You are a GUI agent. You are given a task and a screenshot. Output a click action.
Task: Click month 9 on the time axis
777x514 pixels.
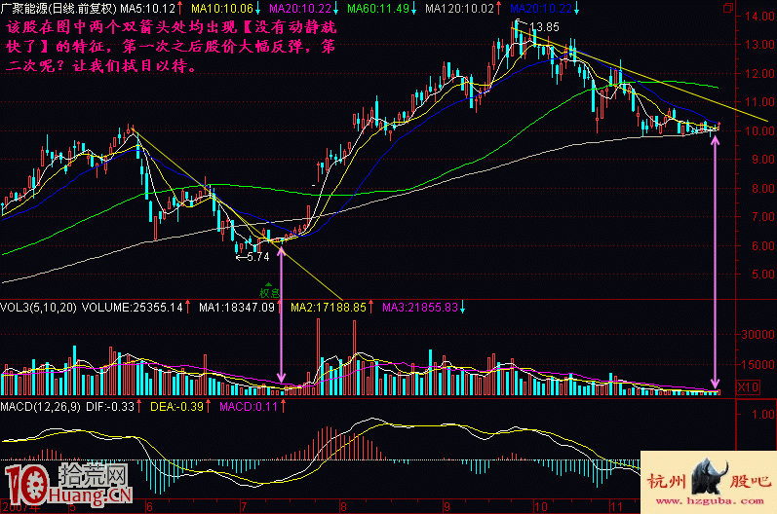coord(447,506)
